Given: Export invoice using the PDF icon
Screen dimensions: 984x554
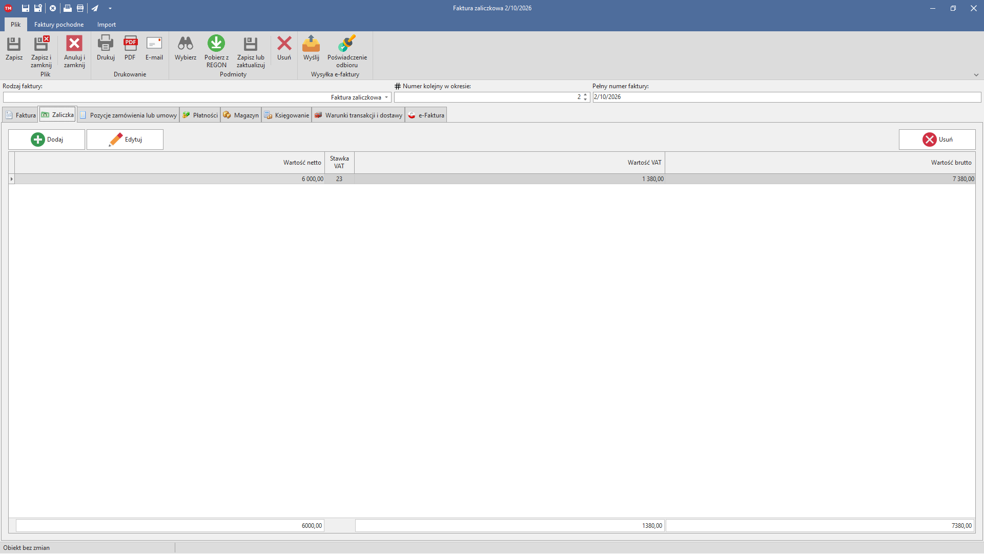Looking at the screenshot, I should pos(130,44).
